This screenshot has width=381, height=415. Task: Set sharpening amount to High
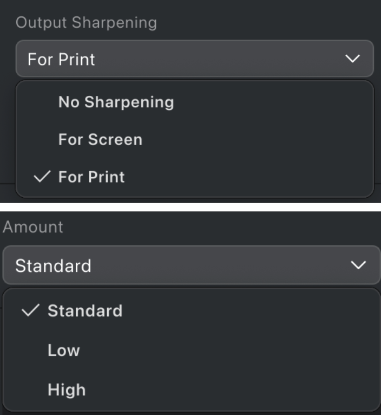[x=67, y=390]
